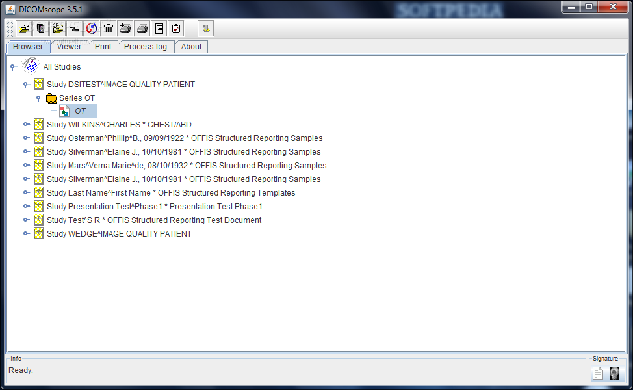Expand the Last Name^First Name study node
This screenshot has height=390, width=633.
point(26,192)
